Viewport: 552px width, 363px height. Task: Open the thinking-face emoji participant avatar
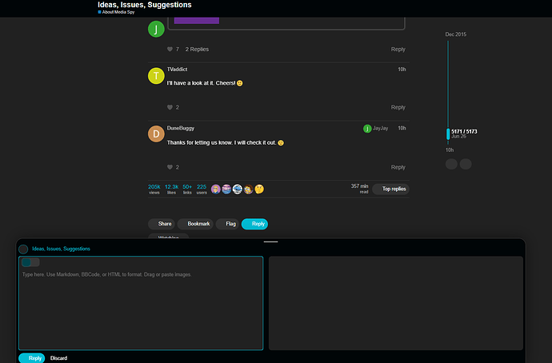[259, 189]
